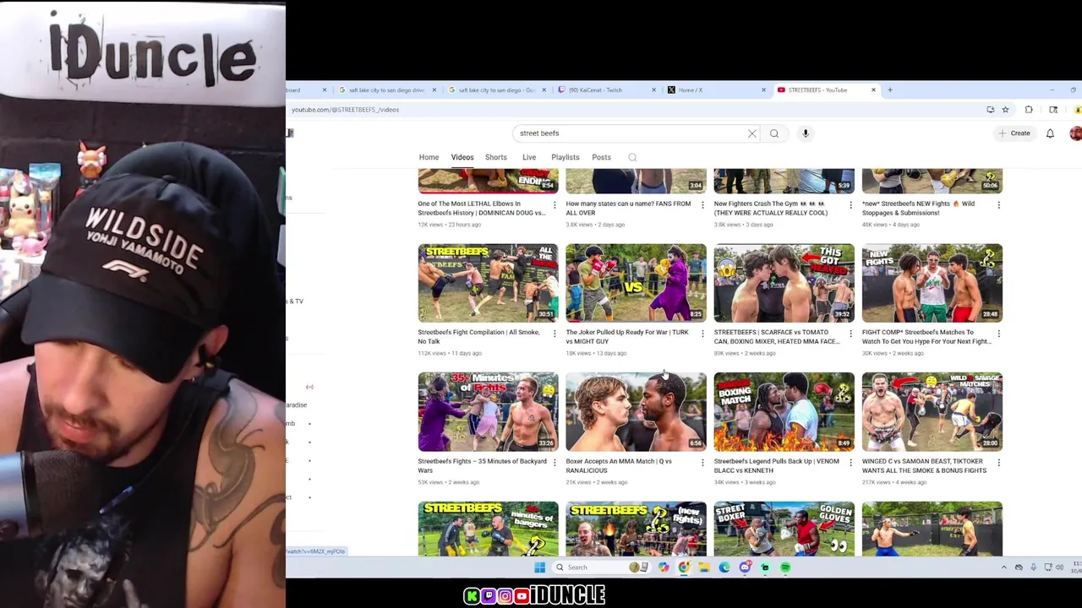The width and height of the screenshot is (1082, 608).
Task: Start voice search with the microphone
Action: click(x=806, y=133)
